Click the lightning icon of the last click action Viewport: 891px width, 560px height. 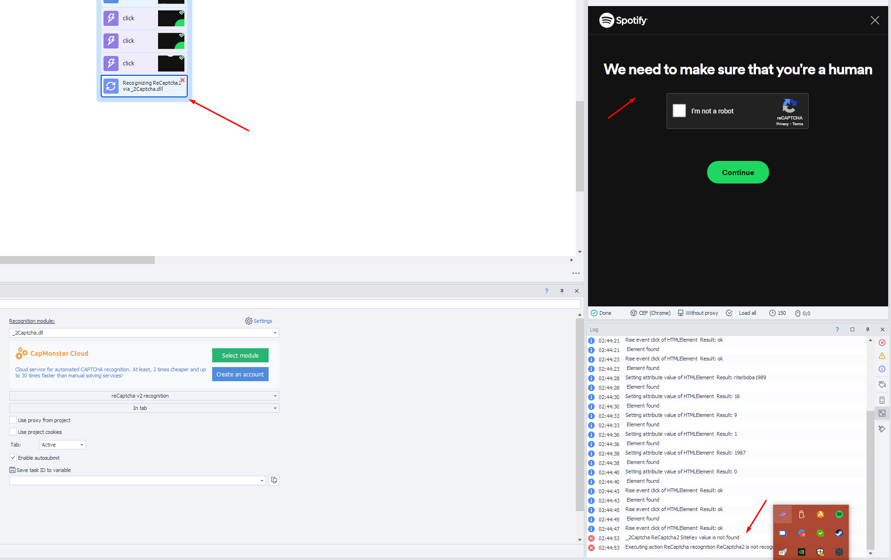click(111, 64)
